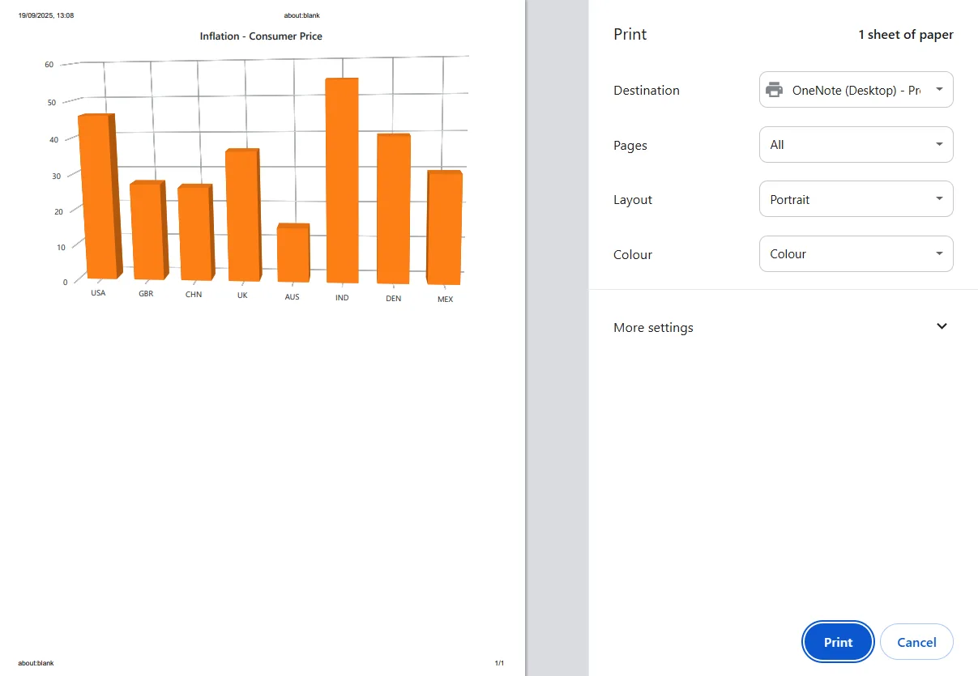Click the Pages label
The height and width of the screenshot is (676, 978).
(630, 146)
